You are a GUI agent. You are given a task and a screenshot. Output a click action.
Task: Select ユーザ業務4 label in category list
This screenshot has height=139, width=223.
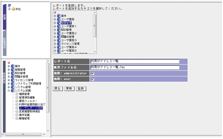[69, 47]
